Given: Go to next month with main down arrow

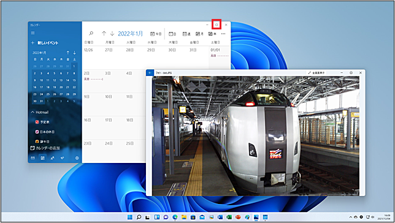Looking at the screenshot, I should [x=112, y=33].
